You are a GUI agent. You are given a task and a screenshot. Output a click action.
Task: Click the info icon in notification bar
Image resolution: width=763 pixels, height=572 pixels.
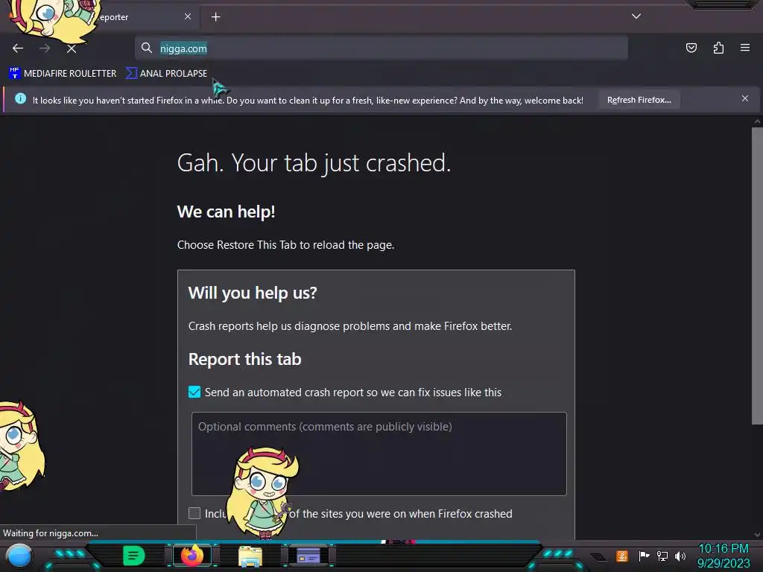pyautogui.click(x=20, y=99)
